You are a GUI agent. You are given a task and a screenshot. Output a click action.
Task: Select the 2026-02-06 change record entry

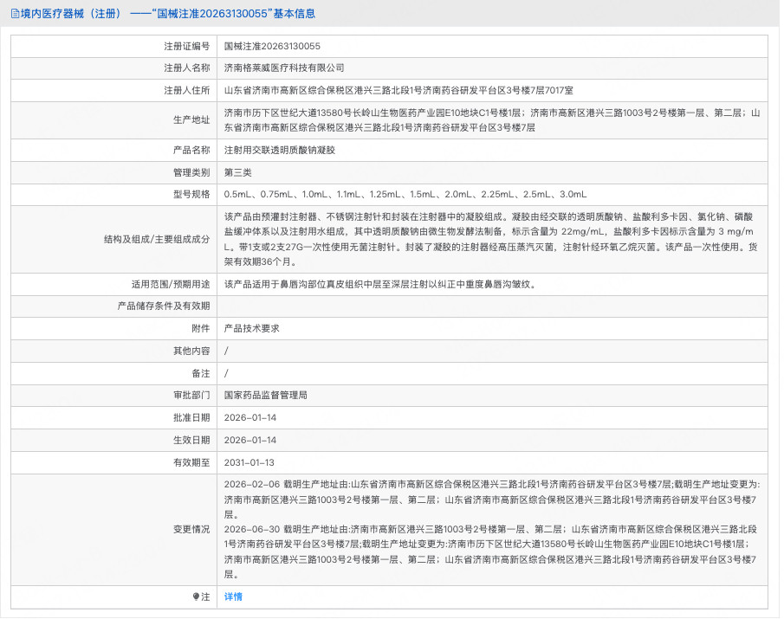[492, 500]
